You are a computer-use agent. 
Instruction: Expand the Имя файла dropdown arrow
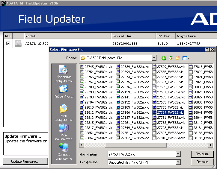pyautogui.click(x=178, y=154)
